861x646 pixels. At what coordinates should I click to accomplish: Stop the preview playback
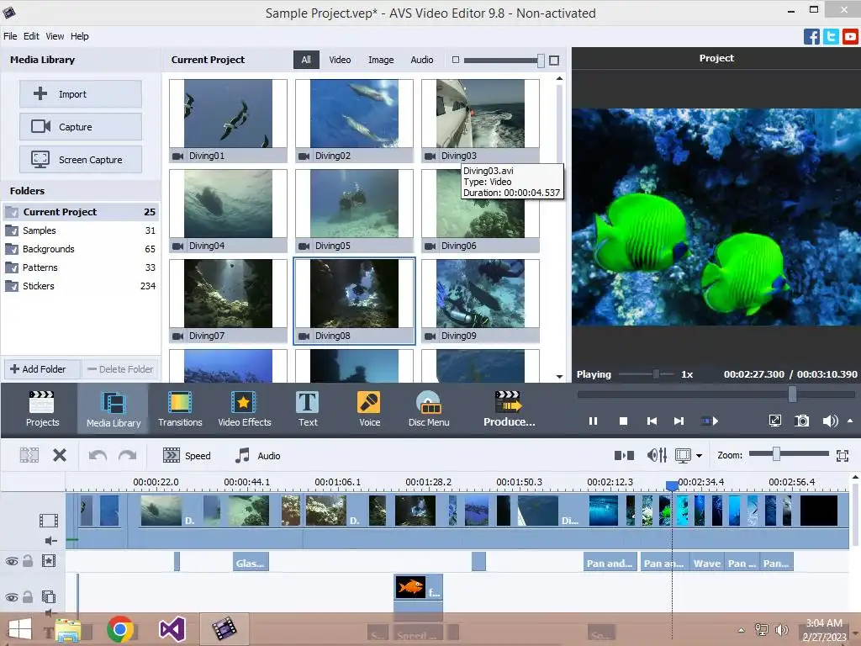coord(623,421)
